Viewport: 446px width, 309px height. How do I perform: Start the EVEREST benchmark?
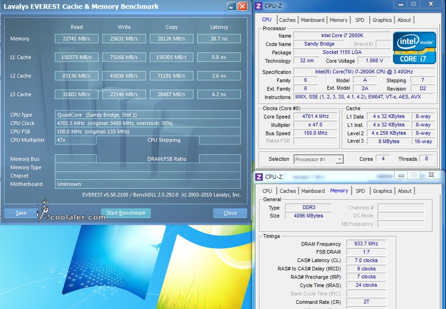point(126,213)
